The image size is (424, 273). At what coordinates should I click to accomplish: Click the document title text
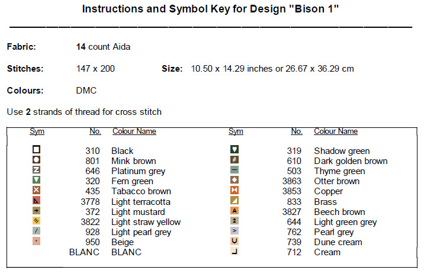pyautogui.click(x=210, y=9)
